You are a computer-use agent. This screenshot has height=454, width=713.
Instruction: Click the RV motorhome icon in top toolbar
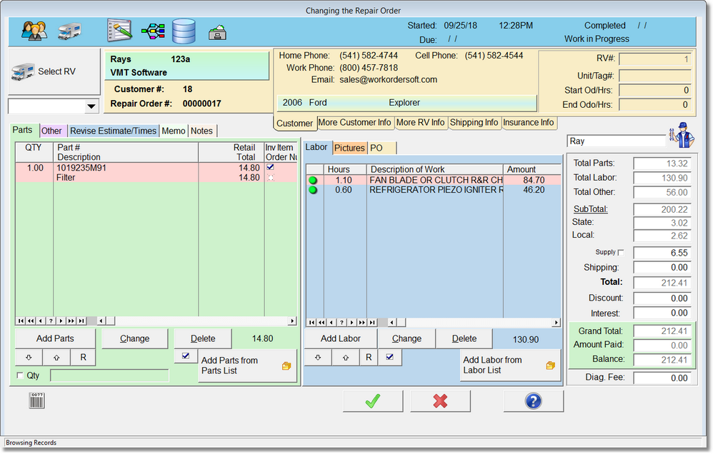[x=70, y=32]
